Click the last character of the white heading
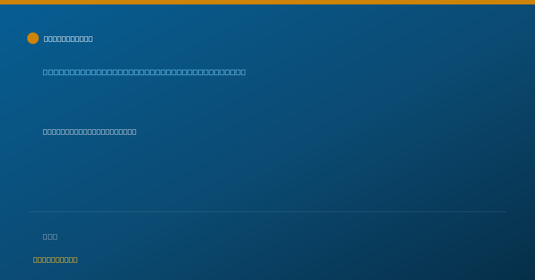This screenshot has width=535, height=280. point(91,39)
